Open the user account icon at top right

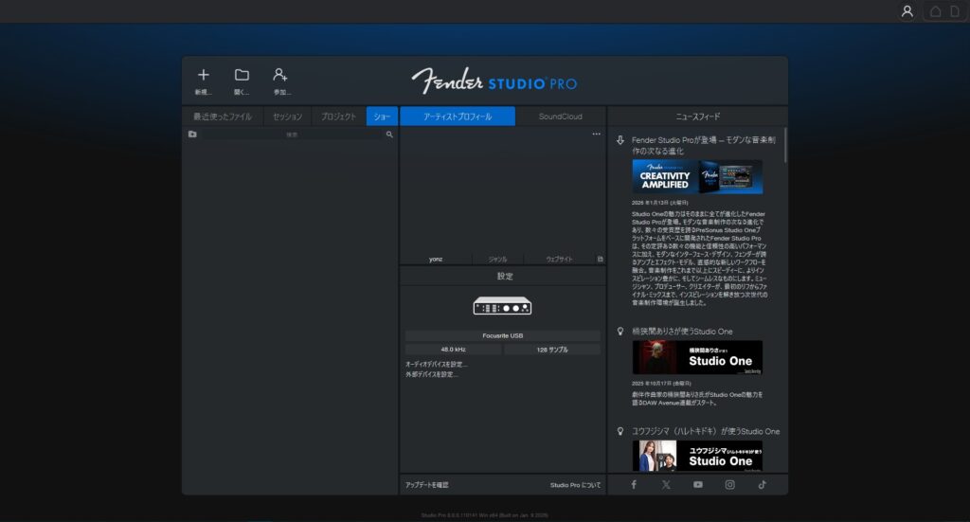pos(907,11)
